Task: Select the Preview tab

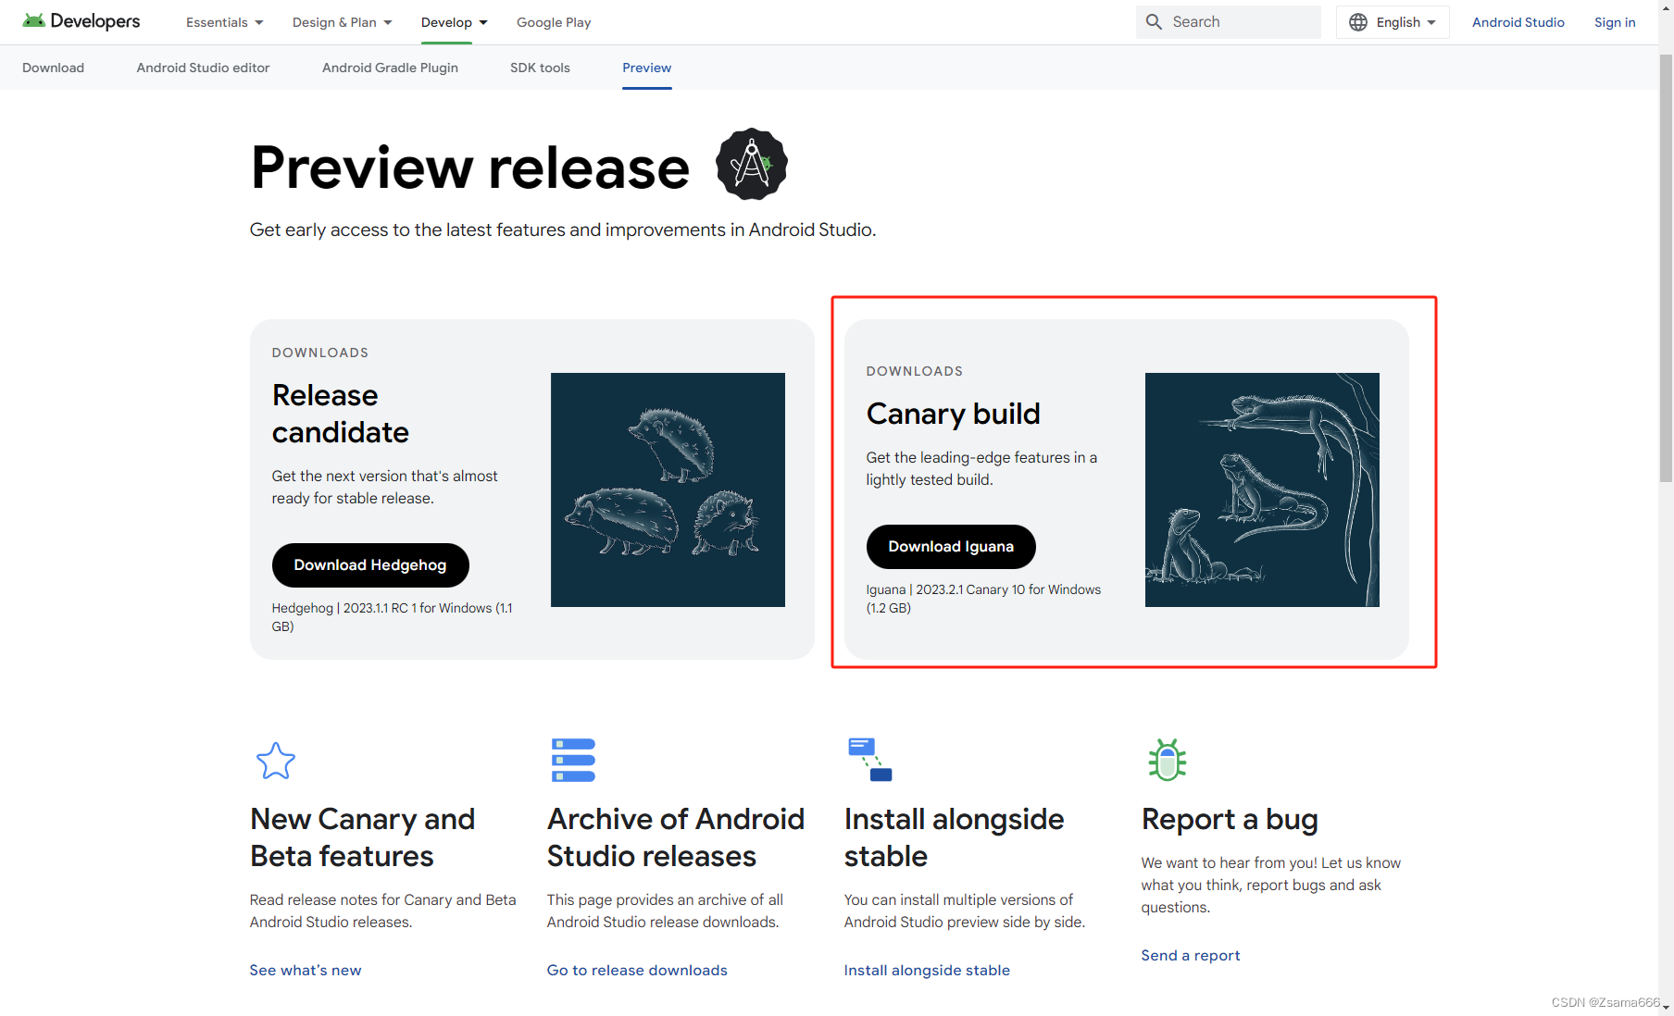Action: click(x=646, y=68)
